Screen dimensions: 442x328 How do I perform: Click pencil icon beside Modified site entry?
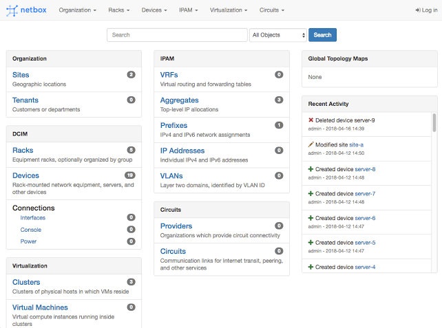click(x=311, y=144)
